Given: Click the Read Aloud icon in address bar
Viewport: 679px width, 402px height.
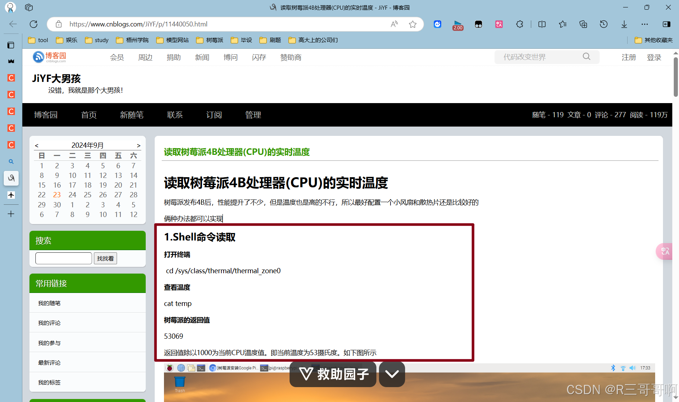Looking at the screenshot, I should pos(394,24).
